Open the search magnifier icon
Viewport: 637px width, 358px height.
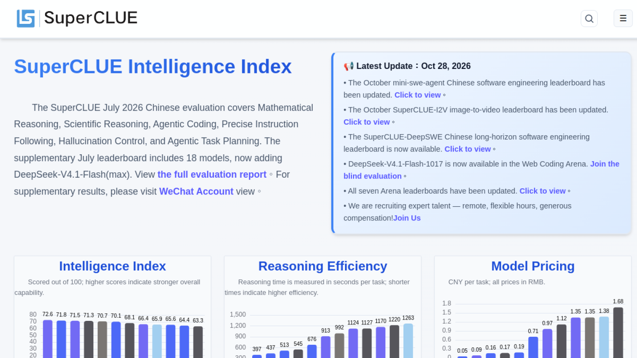(x=589, y=19)
